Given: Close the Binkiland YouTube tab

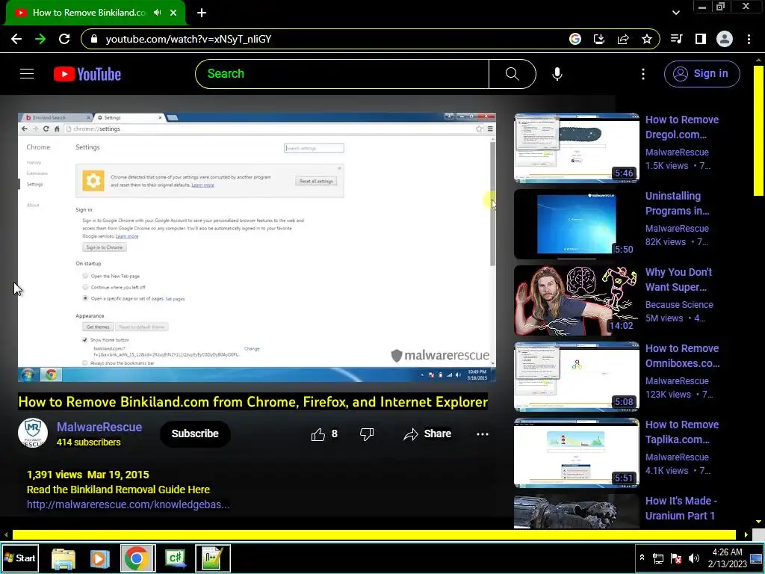Looking at the screenshot, I should tap(173, 13).
